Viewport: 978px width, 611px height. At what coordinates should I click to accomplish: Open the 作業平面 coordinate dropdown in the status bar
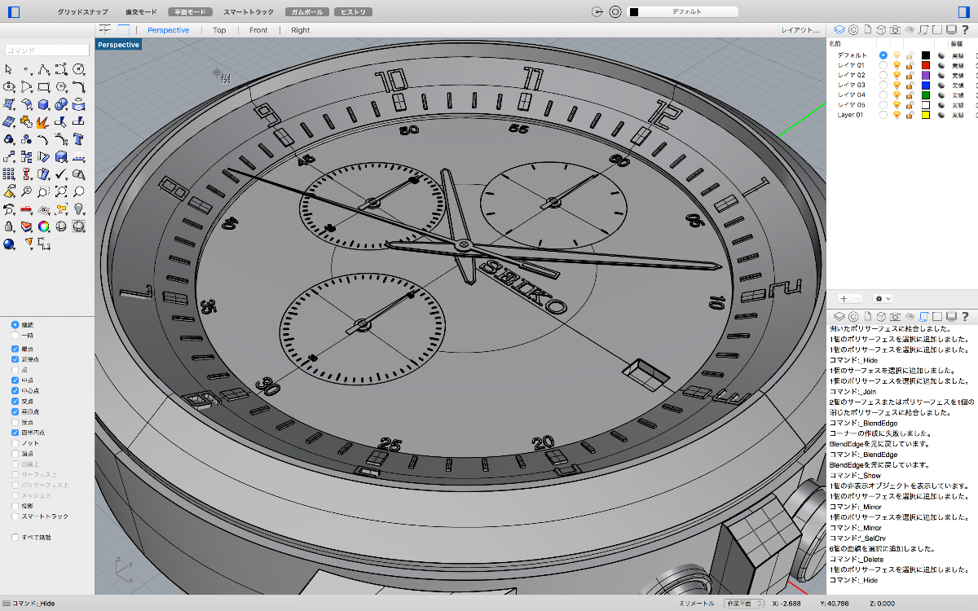[744, 604]
